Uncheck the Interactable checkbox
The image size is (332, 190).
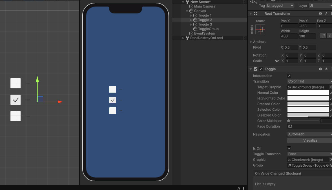(289, 76)
